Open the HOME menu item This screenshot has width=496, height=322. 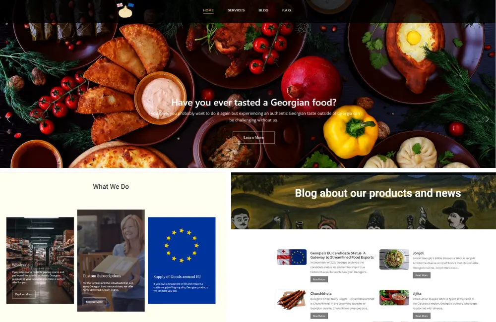208,10
